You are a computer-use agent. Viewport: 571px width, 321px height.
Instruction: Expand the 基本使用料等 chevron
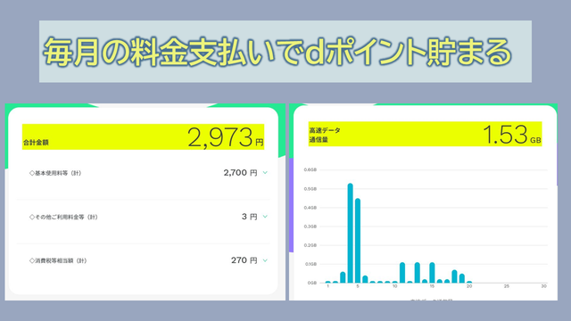pyautogui.click(x=265, y=173)
